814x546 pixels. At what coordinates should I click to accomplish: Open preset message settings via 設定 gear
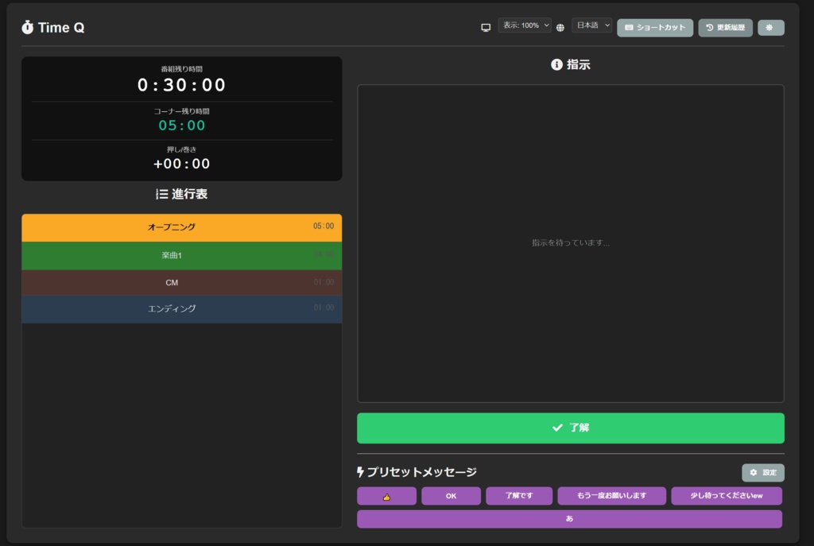762,471
